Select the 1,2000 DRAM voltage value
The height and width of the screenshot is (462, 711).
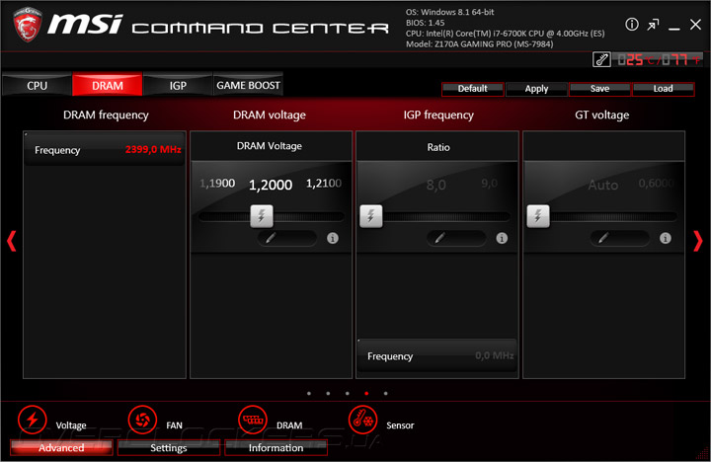point(271,185)
